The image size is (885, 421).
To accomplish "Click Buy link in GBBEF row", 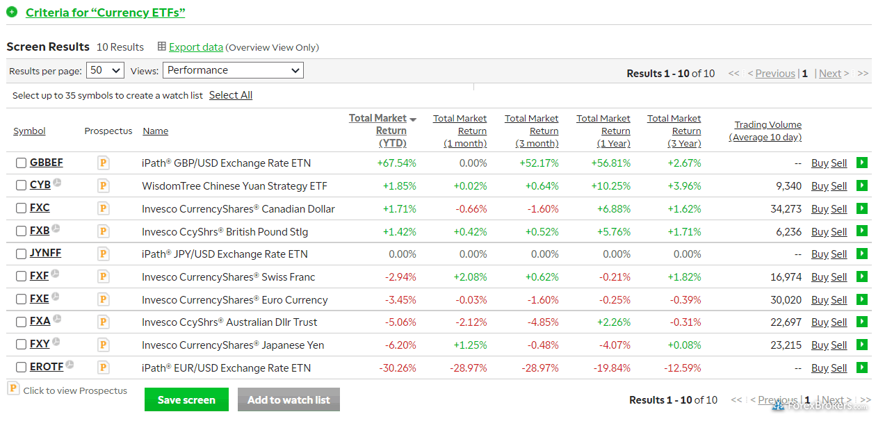I will [820, 163].
